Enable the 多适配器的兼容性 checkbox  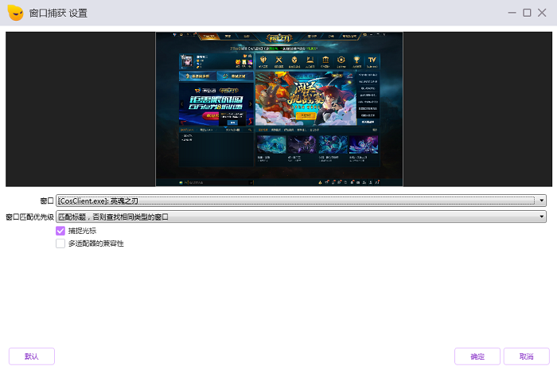pyautogui.click(x=60, y=243)
